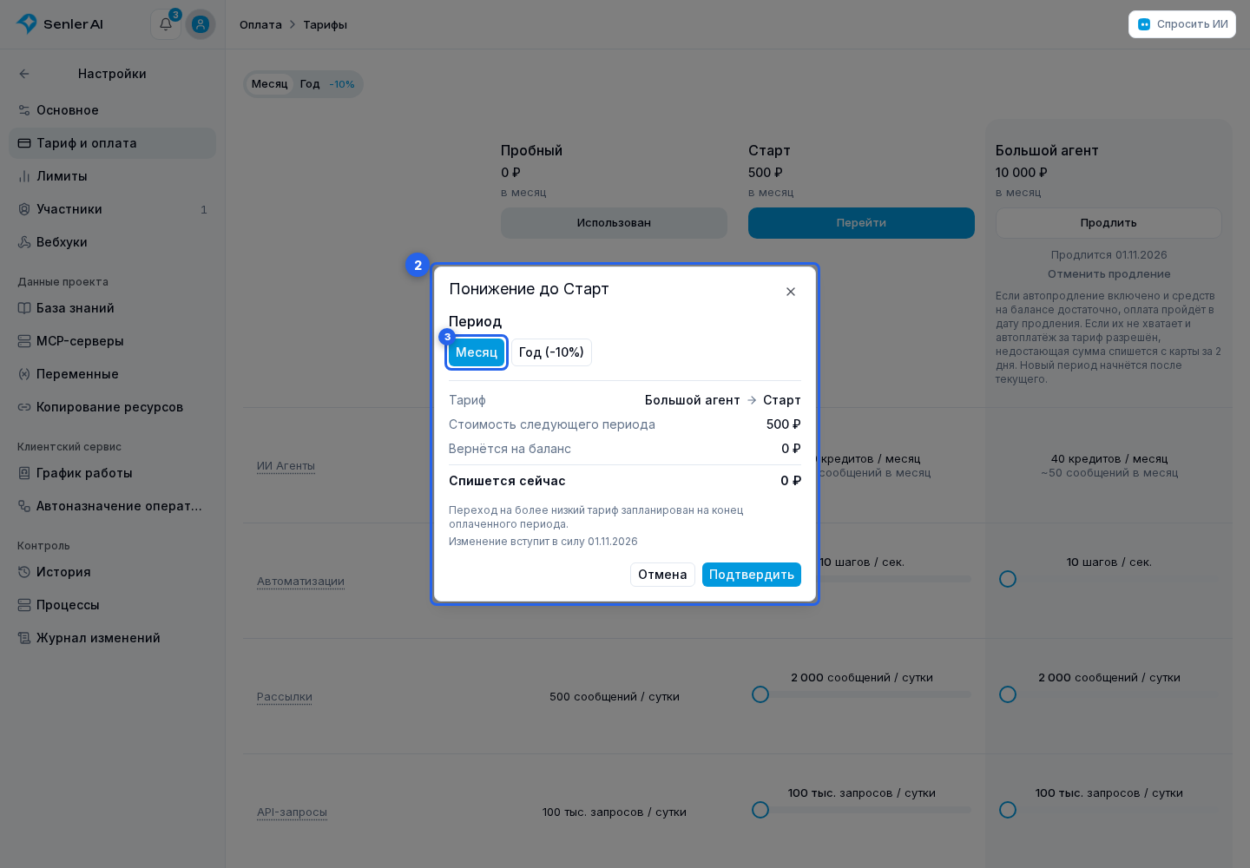Click the График работы icon
The width and height of the screenshot is (1250, 868).
(x=24, y=473)
